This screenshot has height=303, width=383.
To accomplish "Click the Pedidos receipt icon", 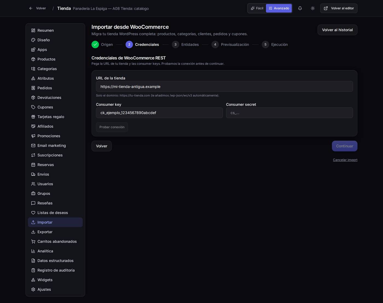I will 33,88.
